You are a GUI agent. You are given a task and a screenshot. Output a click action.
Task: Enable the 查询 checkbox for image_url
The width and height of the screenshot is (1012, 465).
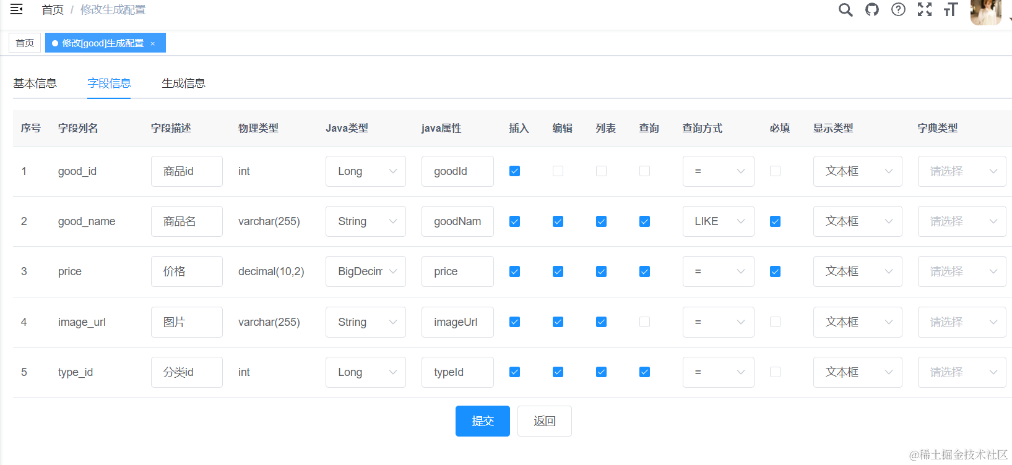click(644, 322)
